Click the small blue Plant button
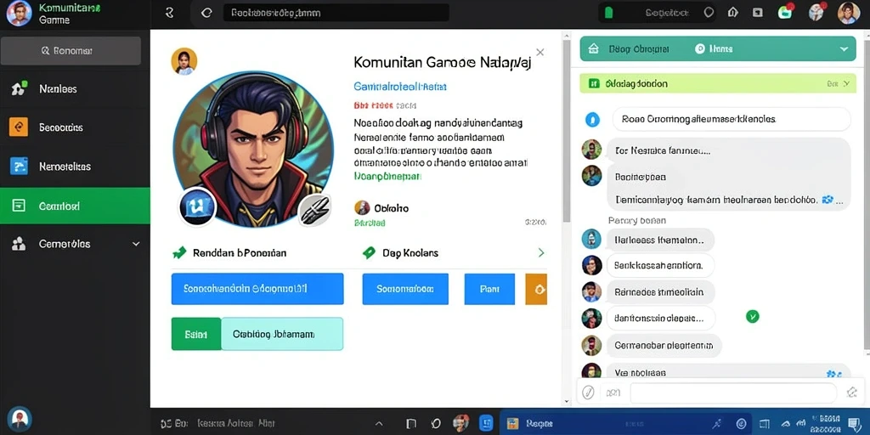The width and height of the screenshot is (870, 435). (x=489, y=289)
